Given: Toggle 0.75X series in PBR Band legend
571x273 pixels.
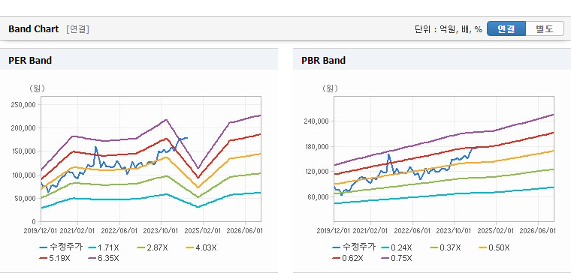Looking at the screenshot, I should point(397,259).
